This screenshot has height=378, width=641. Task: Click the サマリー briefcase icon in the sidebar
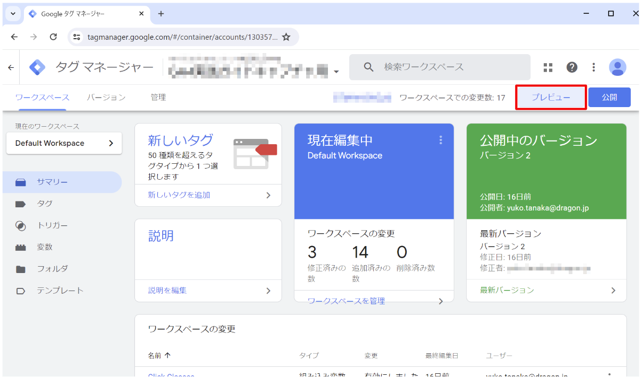tap(21, 182)
